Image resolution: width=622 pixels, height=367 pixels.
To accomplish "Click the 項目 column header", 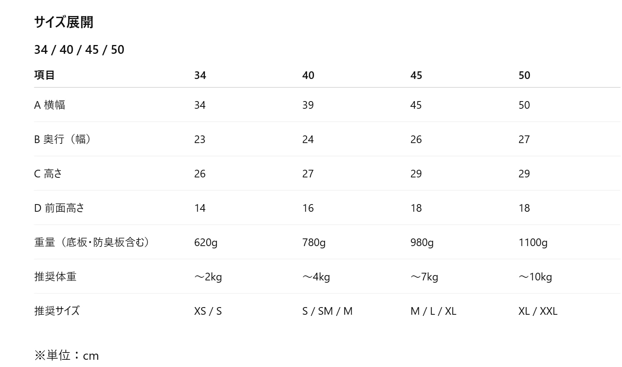I will pyautogui.click(x=44, y=75).
